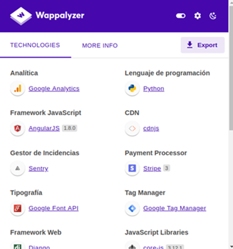Click the Google Tag Manager blue diamond icon

coord(132,208)
